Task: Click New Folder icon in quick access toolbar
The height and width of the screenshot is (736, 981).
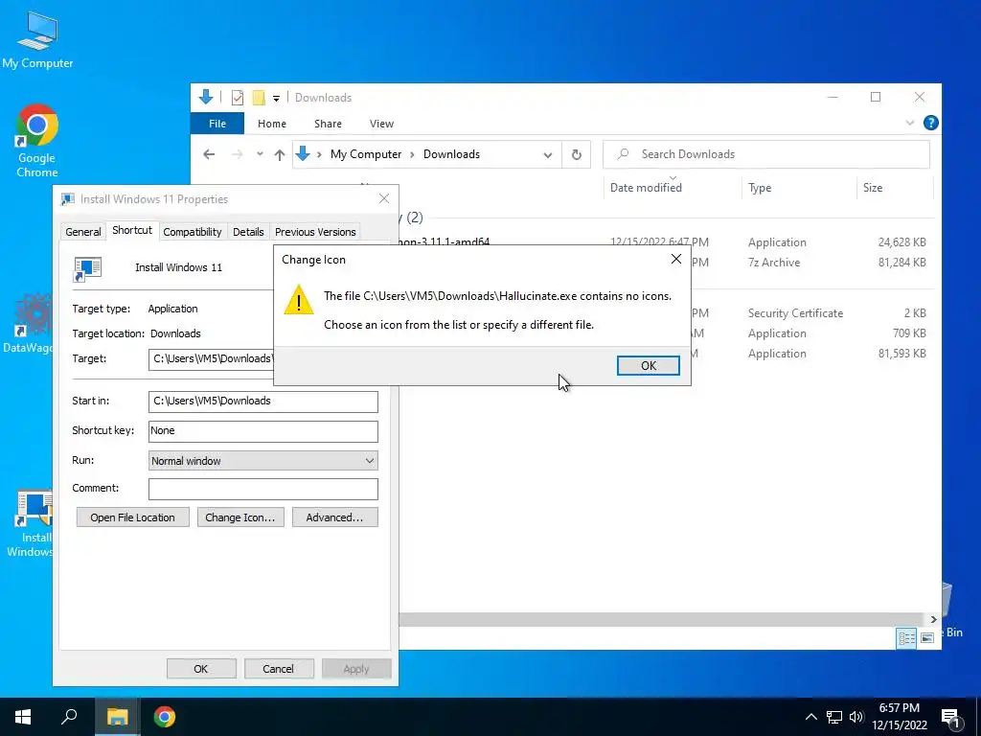Action: (x=258, y=98)
